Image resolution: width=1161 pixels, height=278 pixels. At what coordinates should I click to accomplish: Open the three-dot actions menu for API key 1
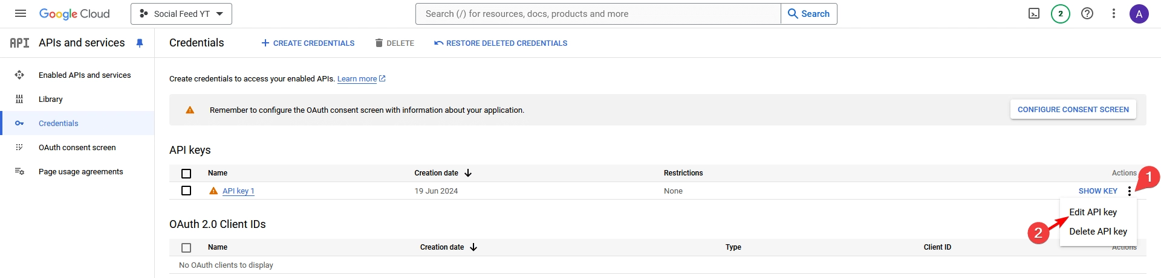(x=1130, y=191)
